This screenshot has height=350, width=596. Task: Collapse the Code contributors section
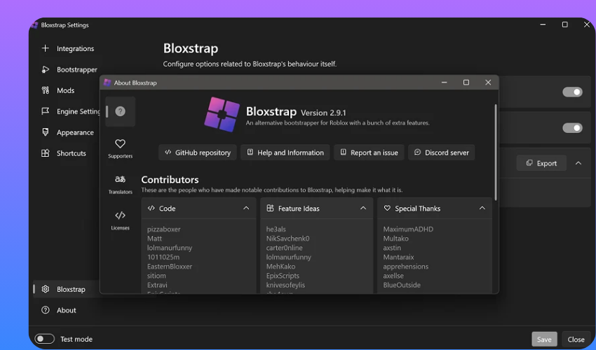click(246, 208)
